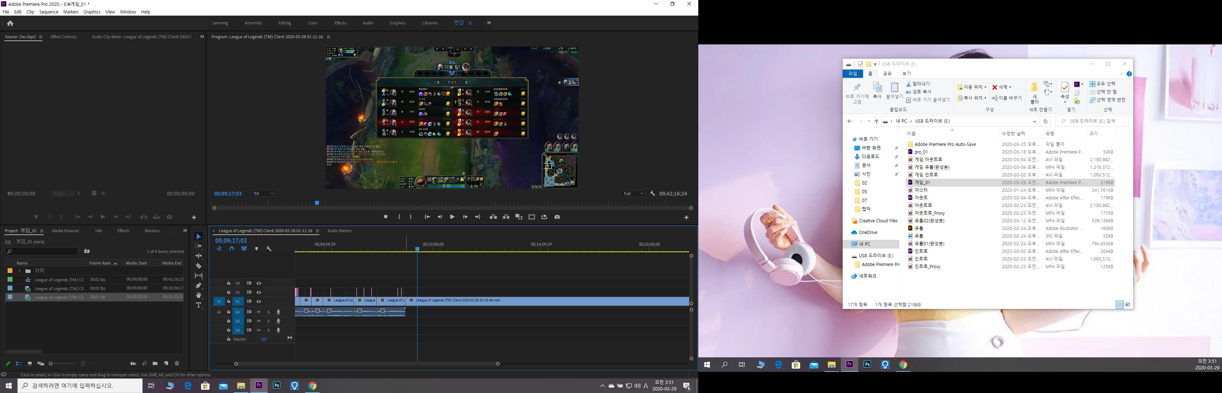Click project icon size zoom slider
This screenshot has width=1222, height=393.
51,364
